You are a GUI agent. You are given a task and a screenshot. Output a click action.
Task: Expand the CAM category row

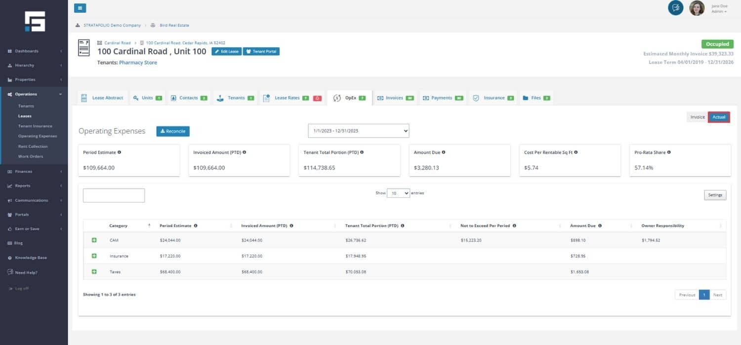point(94,240)
